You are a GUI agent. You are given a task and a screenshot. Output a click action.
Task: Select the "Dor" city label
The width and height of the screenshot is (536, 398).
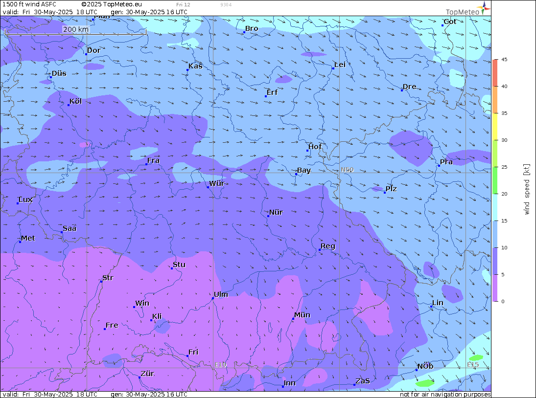[93, 50]
